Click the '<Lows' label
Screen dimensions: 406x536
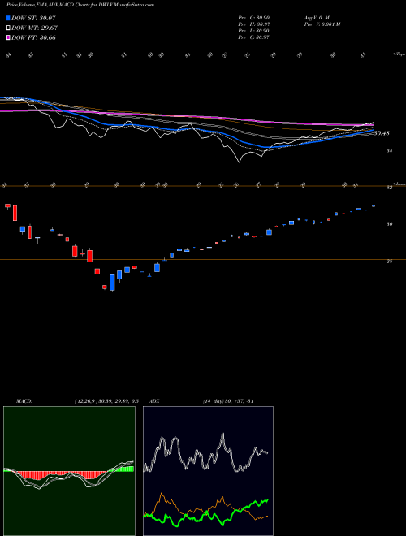tap(398, 184)
